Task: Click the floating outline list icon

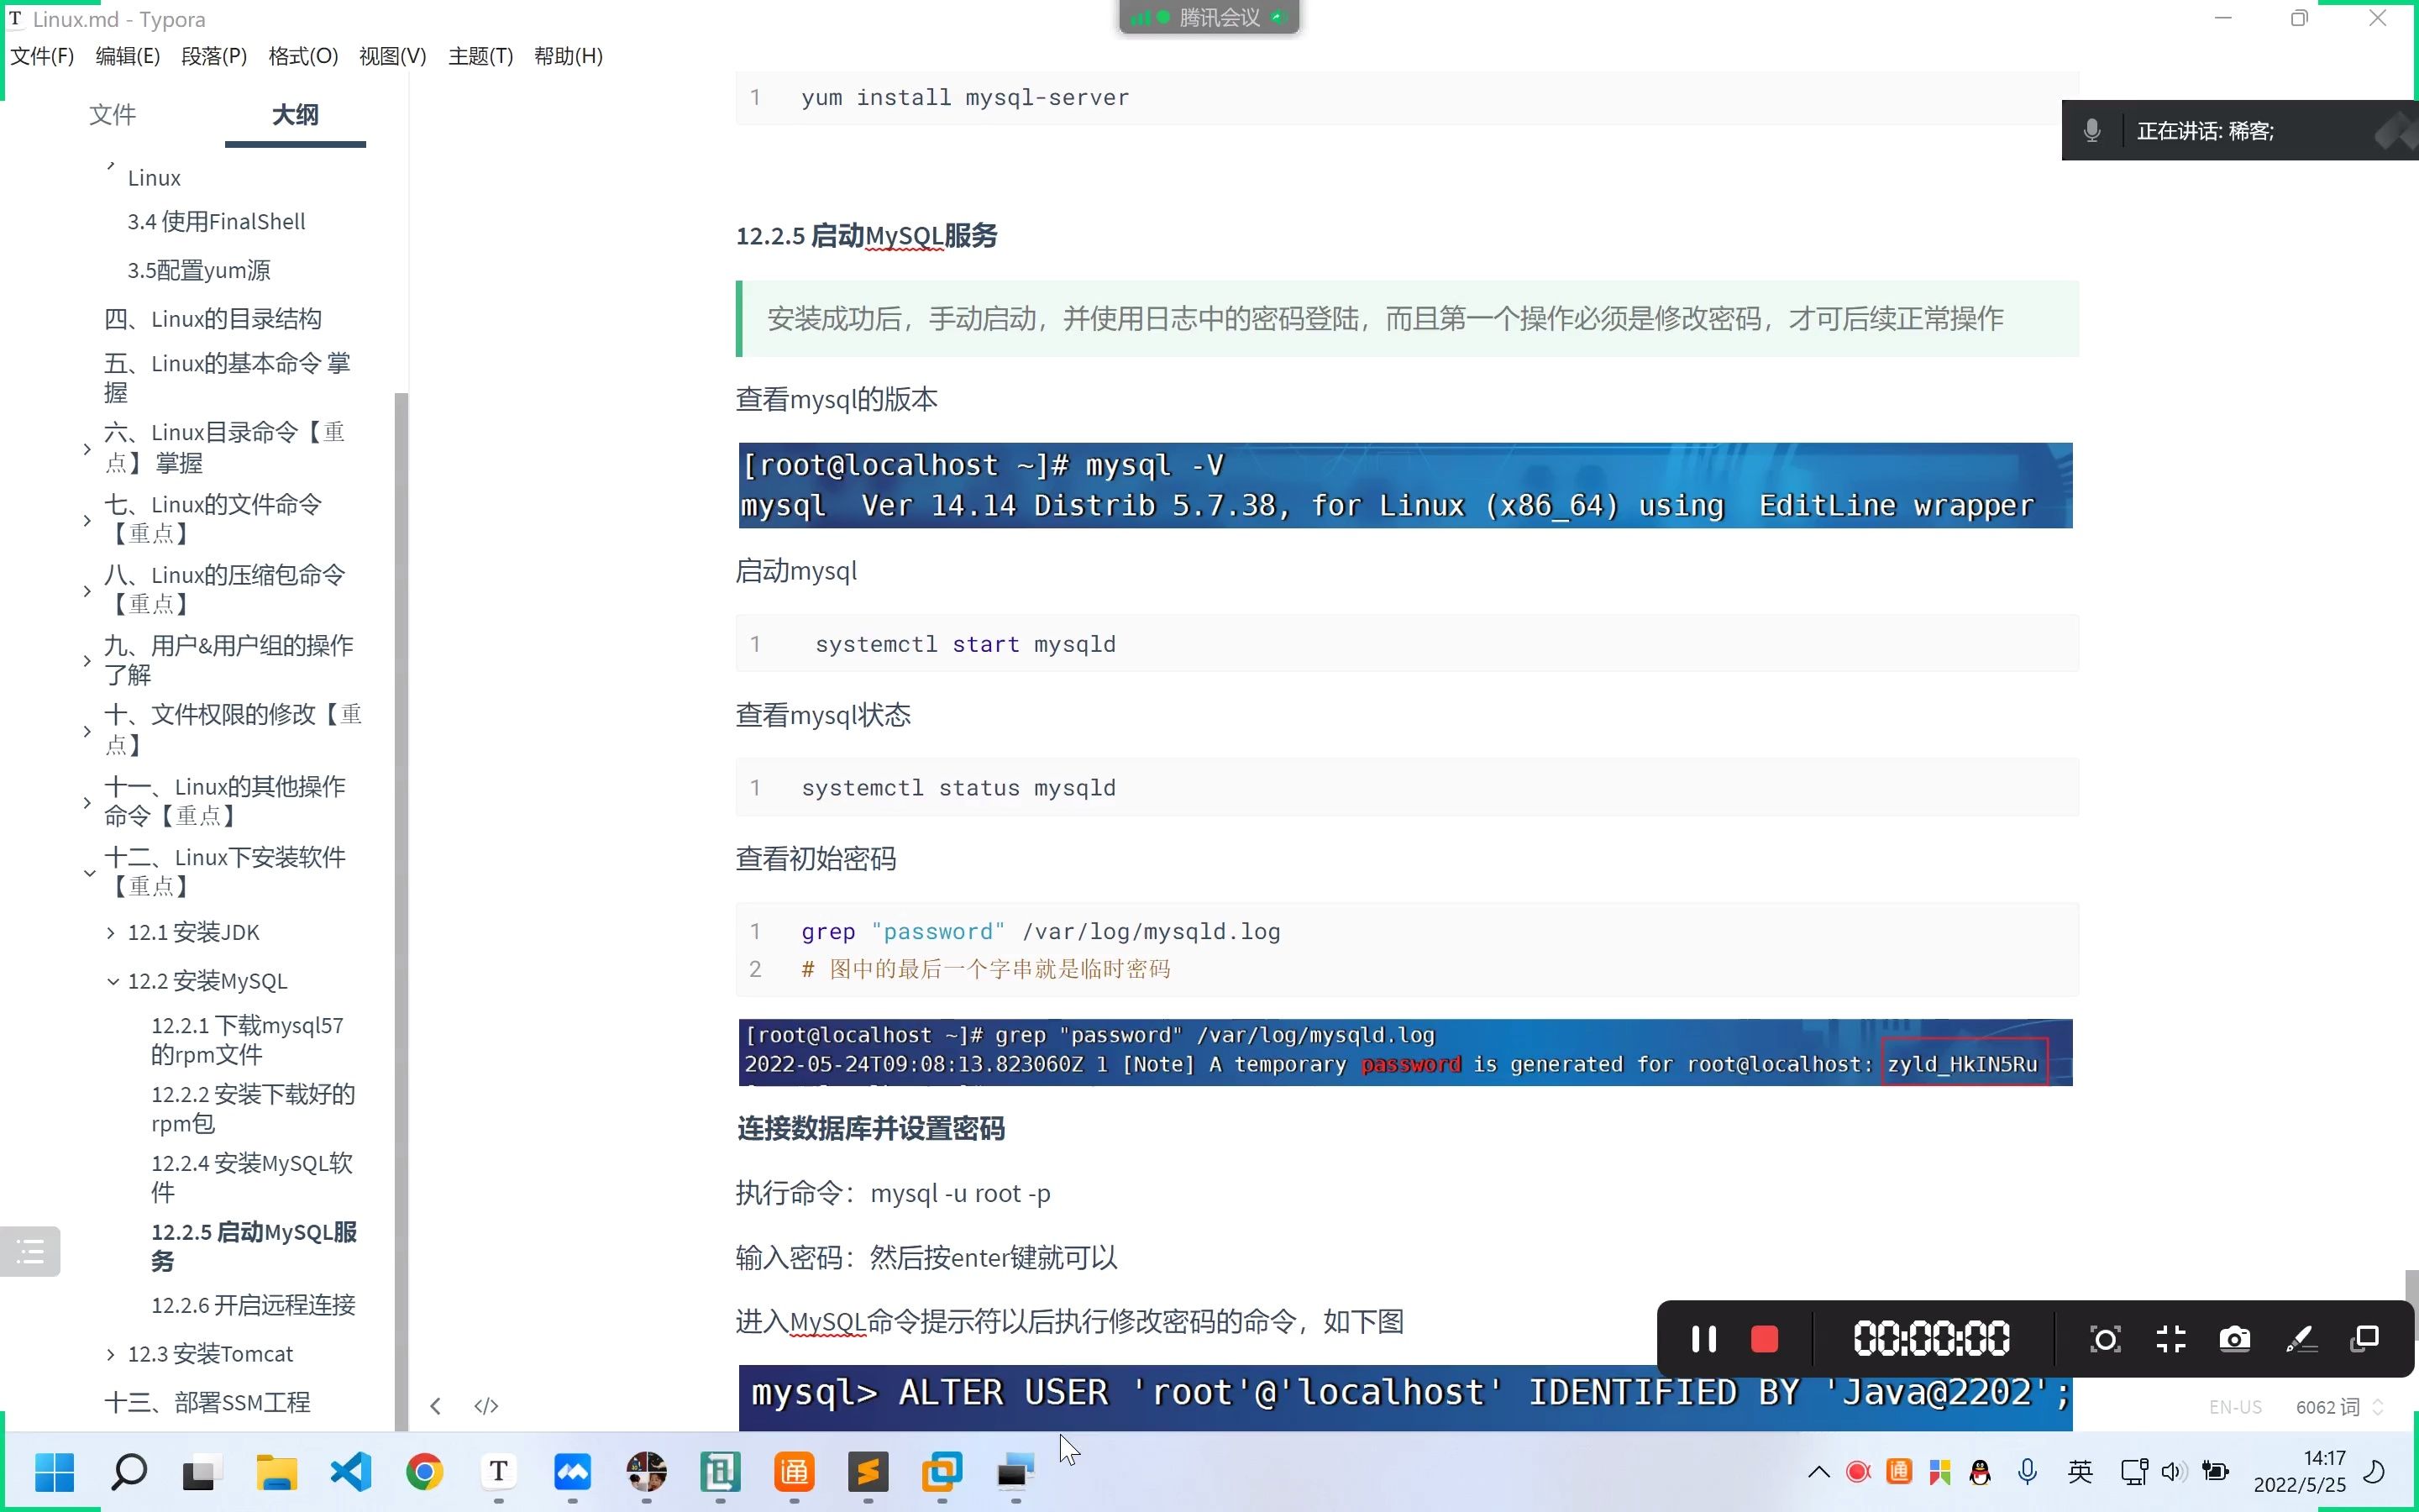Action: (x=30, y=1251)
